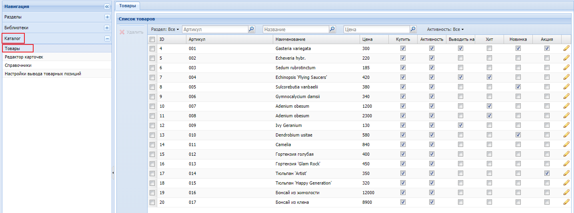Open the Активность: Все dropdown filter

(x=445, y=30)
